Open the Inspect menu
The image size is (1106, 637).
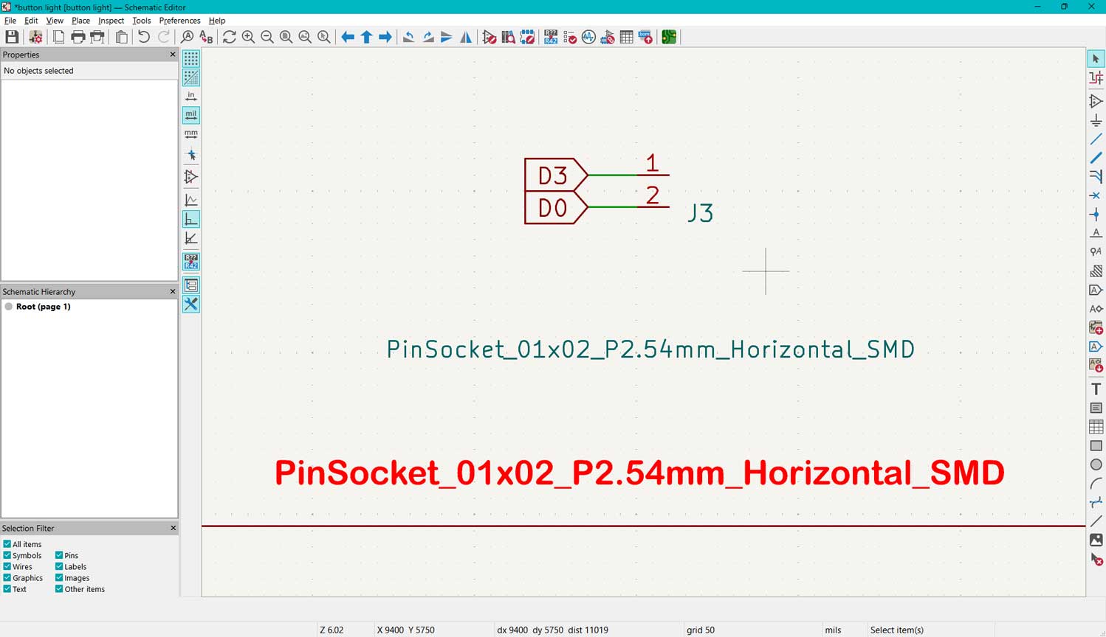coord(111,21)
